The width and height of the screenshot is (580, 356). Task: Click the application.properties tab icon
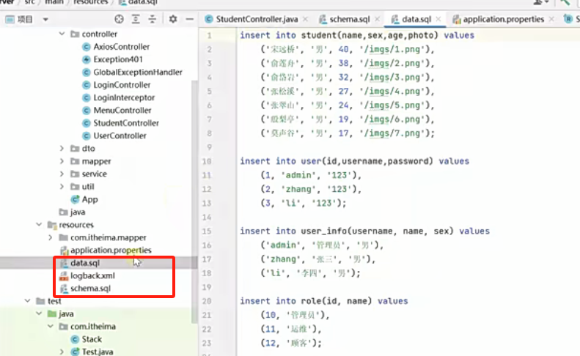click(x=457, y=19)
